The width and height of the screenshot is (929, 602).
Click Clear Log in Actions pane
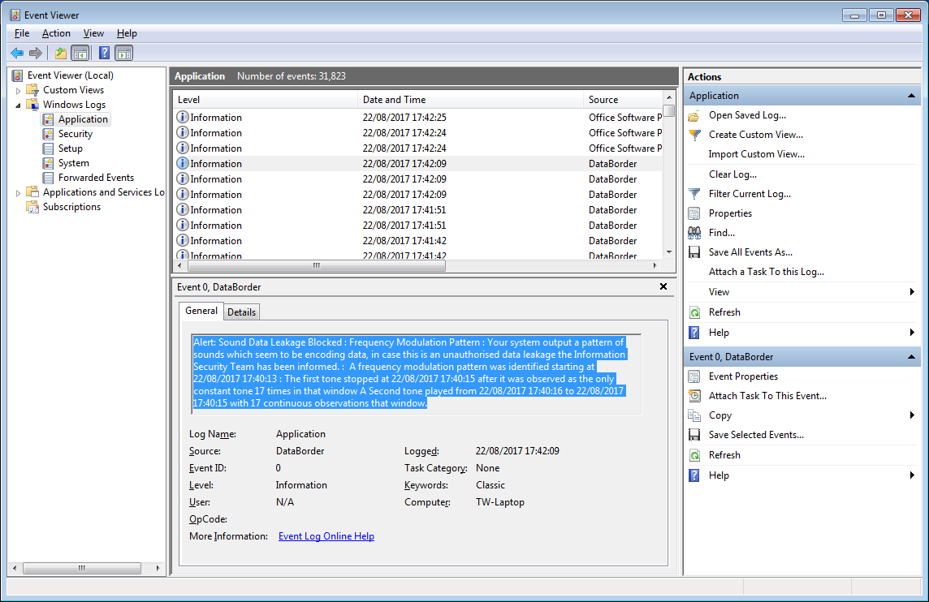732,174
